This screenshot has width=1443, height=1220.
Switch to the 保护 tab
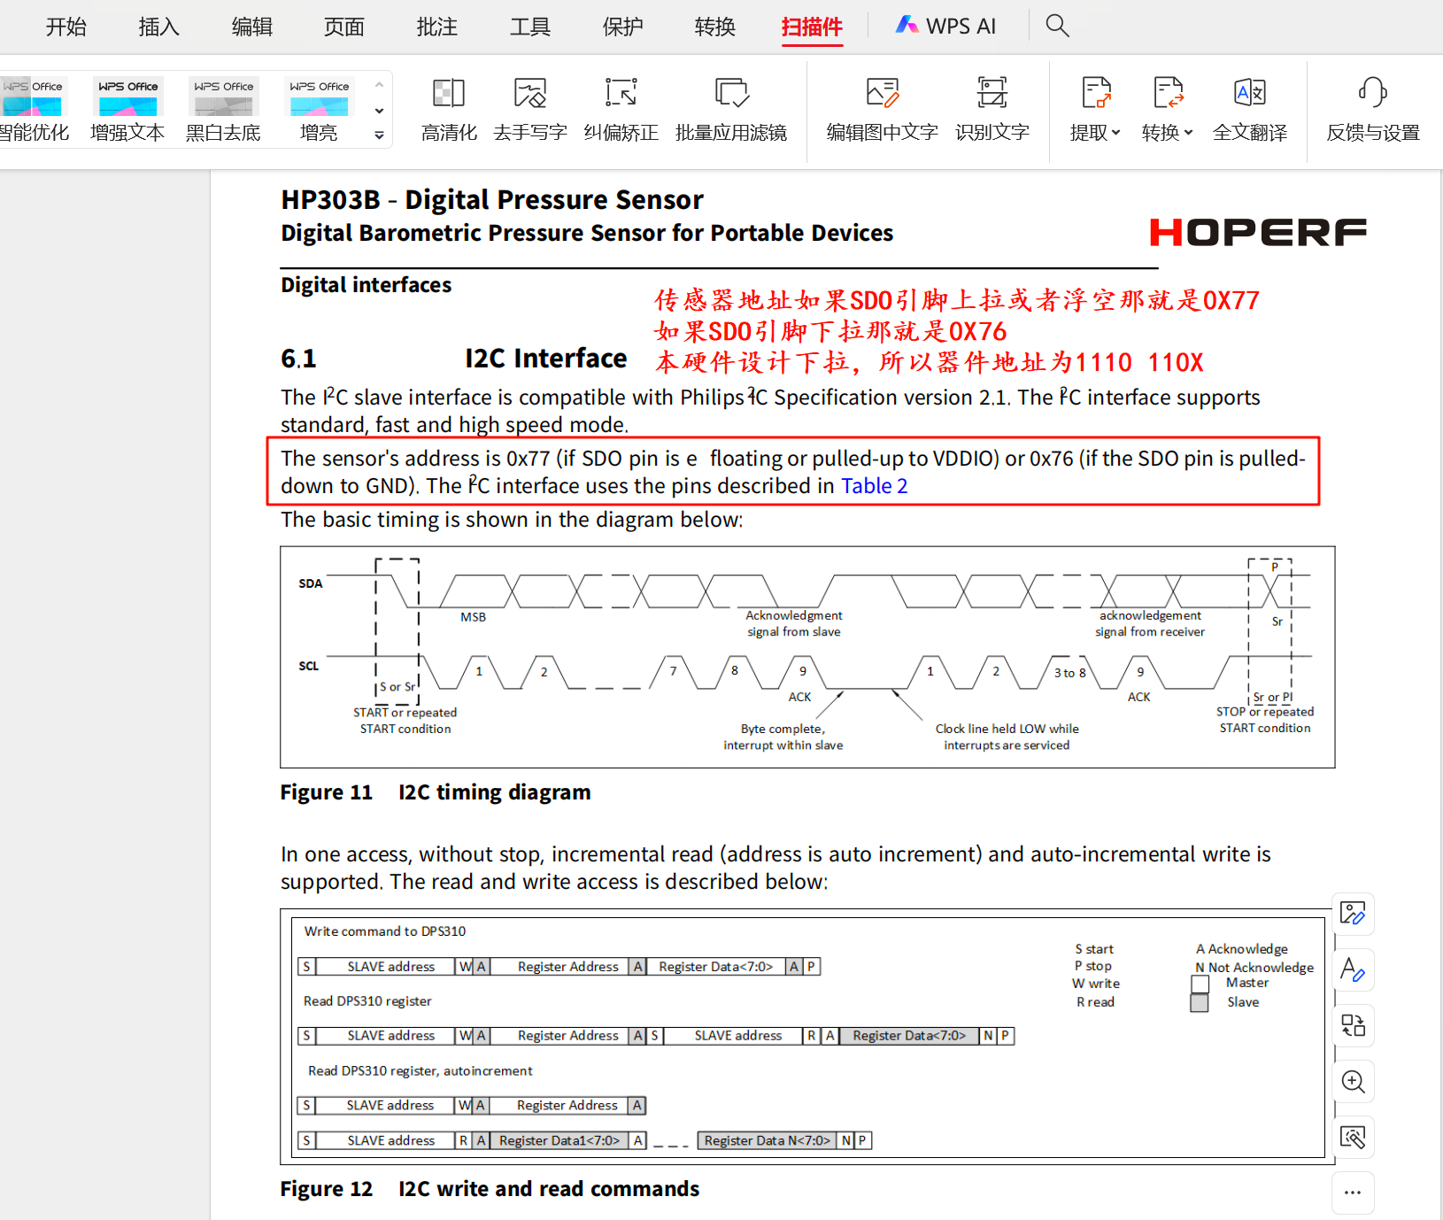coord(622,27)
